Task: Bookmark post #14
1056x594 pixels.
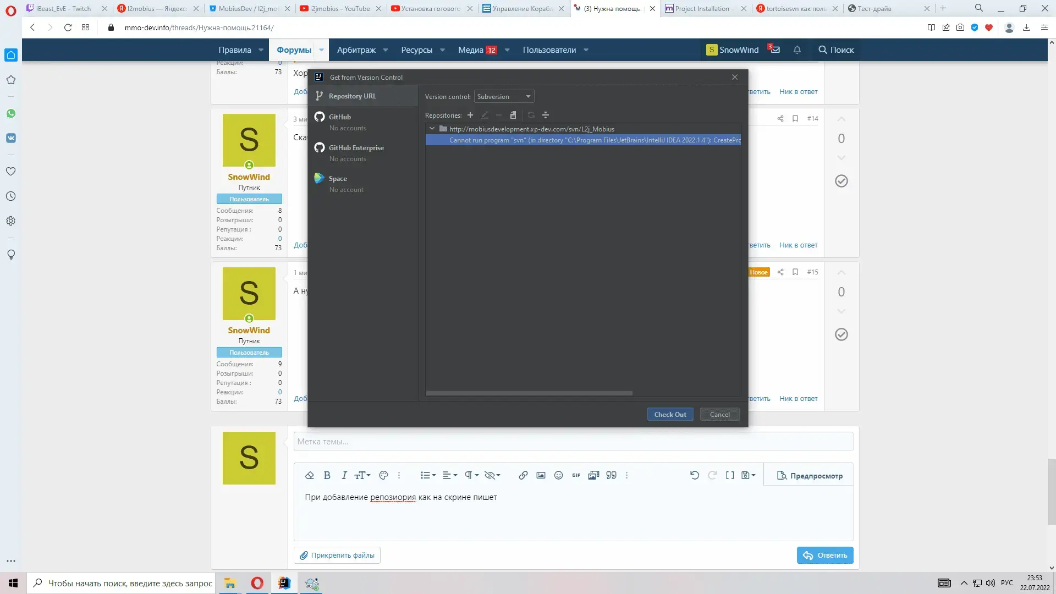Action: 795,119
